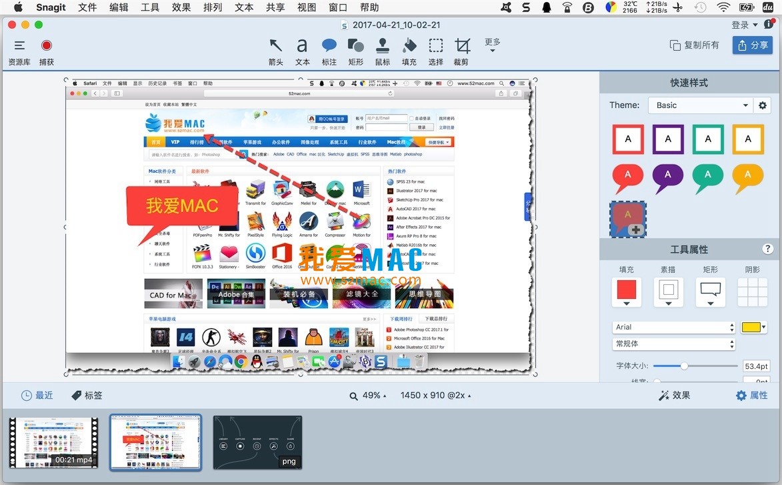Open the Shadow (阴影) direction grid

point(752,292)
